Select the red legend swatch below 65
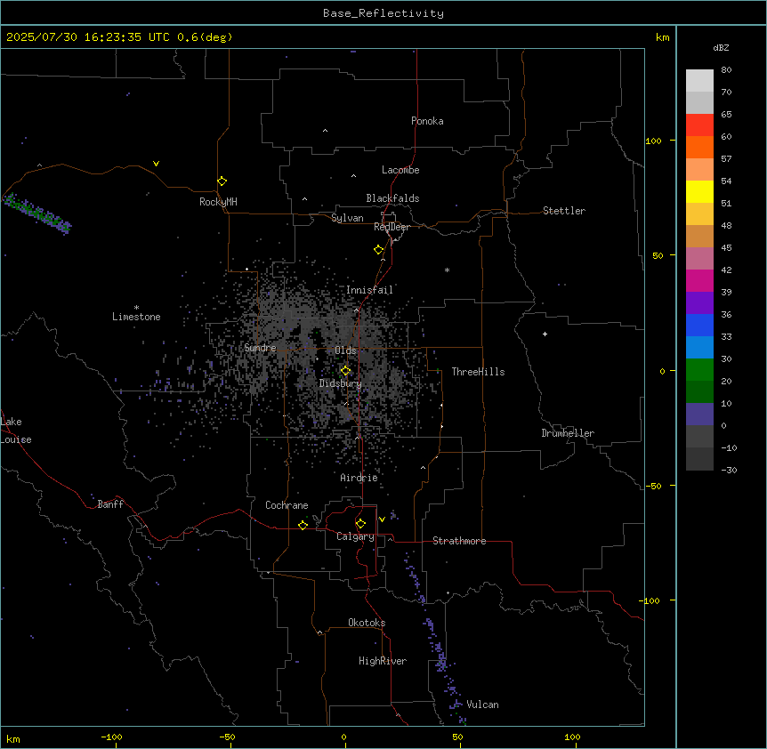 699,125
